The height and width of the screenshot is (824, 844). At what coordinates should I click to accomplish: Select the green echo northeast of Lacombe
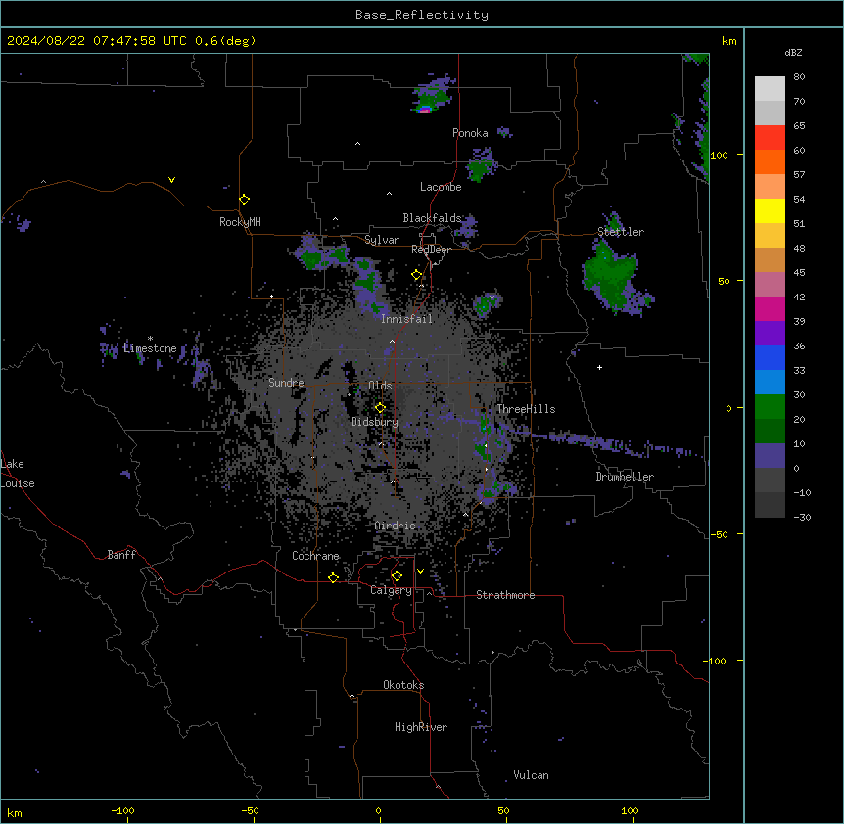pos(480,165)
